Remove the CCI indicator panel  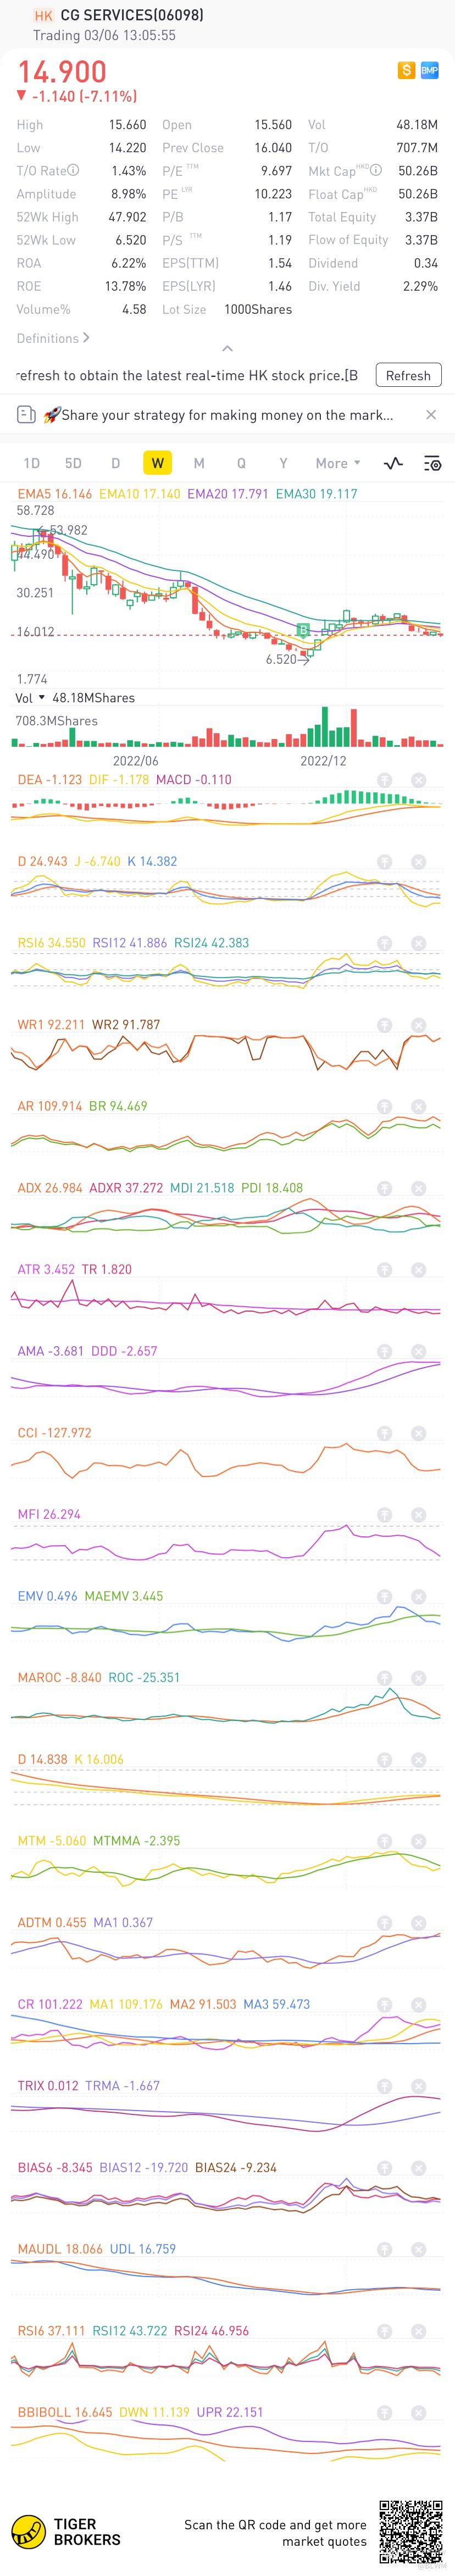419,1433
